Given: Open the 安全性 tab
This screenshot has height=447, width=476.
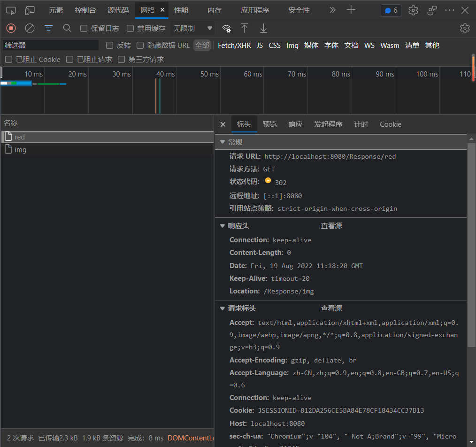Looking at the screenshot, I should pos(299,10).
